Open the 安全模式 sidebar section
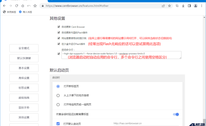 pos(24,48)
